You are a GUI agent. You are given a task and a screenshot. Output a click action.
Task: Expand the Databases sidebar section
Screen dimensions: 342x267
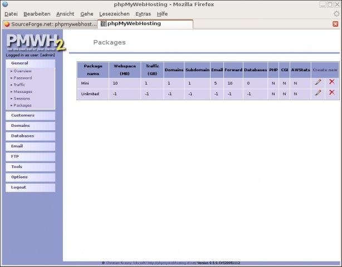(30, 136)
